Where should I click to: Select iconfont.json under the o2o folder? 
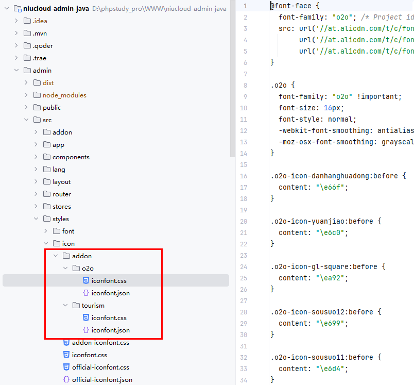click(x=110, y=293)
